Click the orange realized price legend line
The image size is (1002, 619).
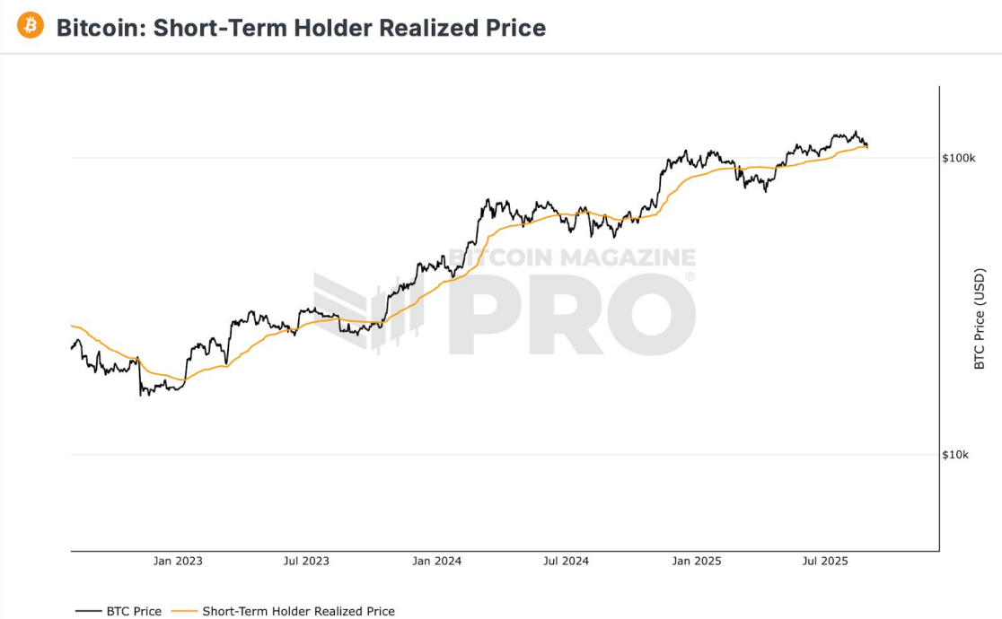tap(184, 611)
